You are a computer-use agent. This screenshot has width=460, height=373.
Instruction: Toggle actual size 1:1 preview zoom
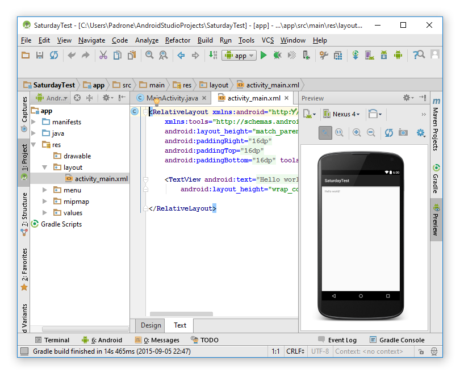point(339,133)
